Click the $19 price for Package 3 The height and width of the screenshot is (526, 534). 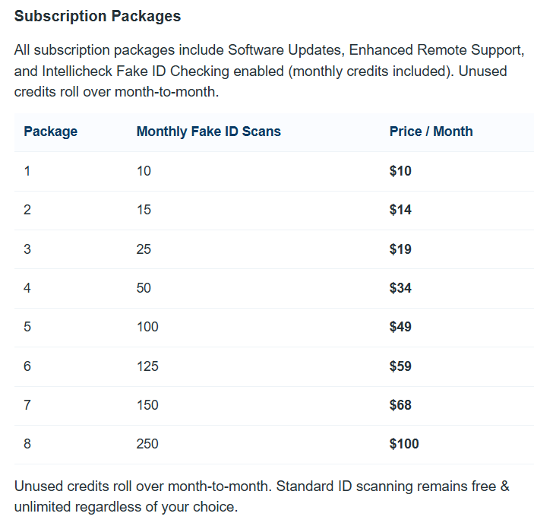(x=400, y=249)
